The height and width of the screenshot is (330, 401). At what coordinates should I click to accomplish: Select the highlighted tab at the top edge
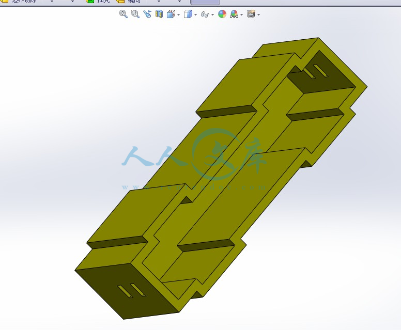pos(205,2)
